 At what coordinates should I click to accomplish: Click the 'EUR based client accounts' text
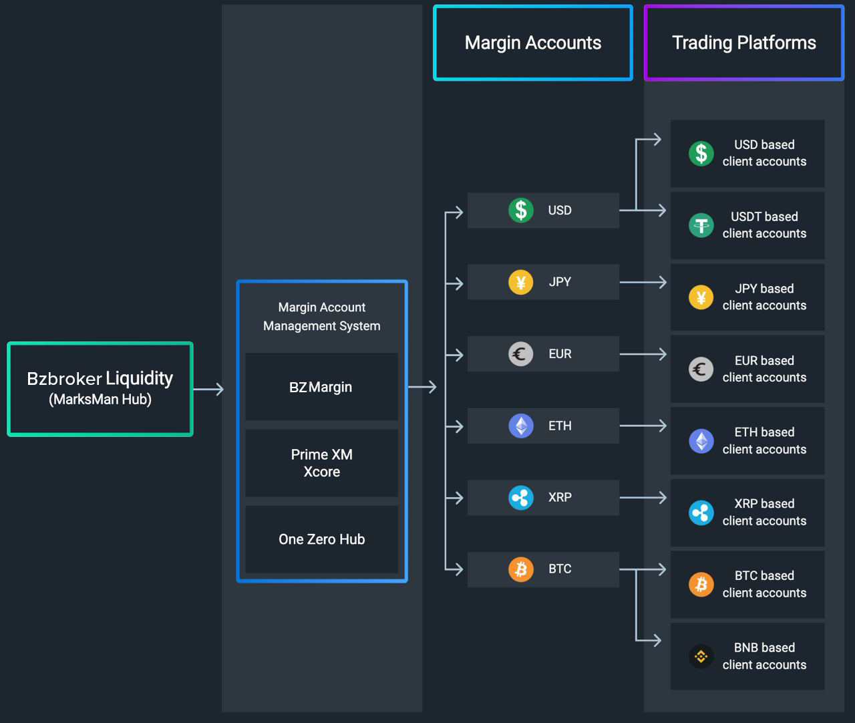[765, 369]
